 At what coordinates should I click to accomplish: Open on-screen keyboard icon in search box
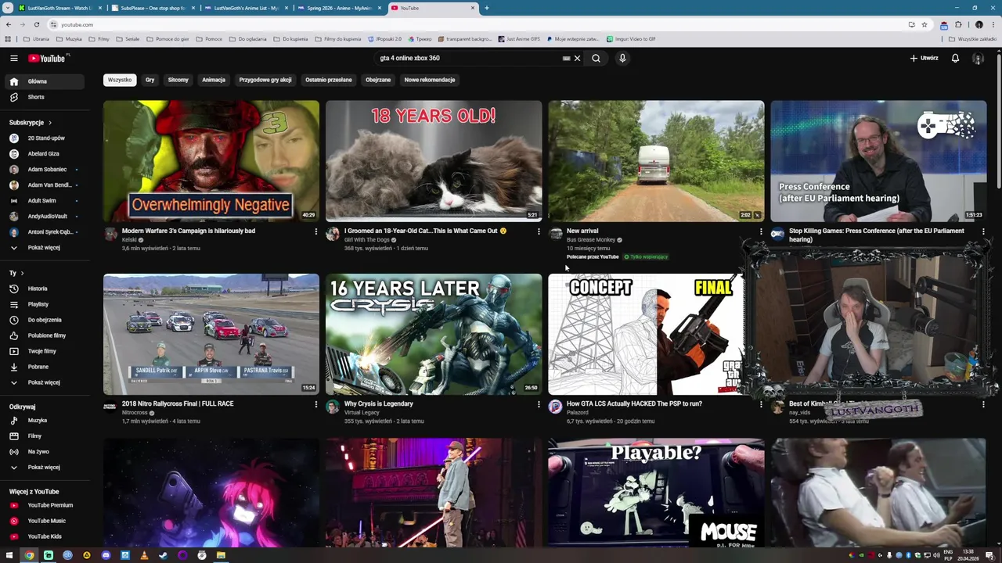click(x=566, y=58)
